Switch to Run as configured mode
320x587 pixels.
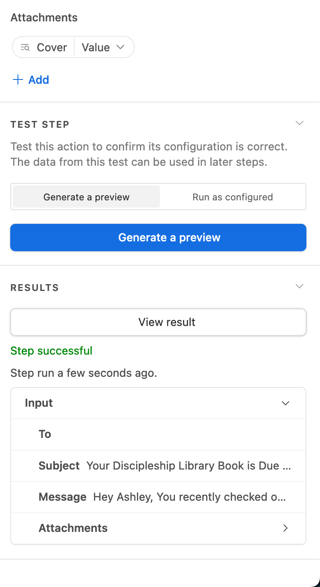[x=233, y=197]
